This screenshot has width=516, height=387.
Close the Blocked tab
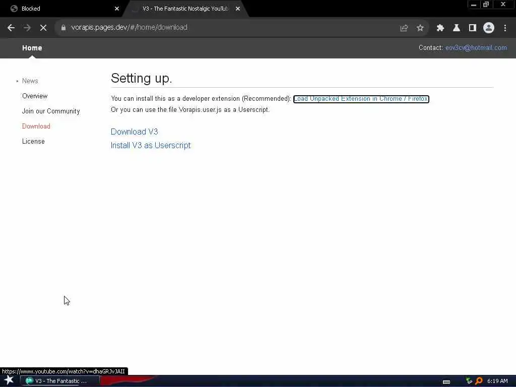tap(117, 9)
